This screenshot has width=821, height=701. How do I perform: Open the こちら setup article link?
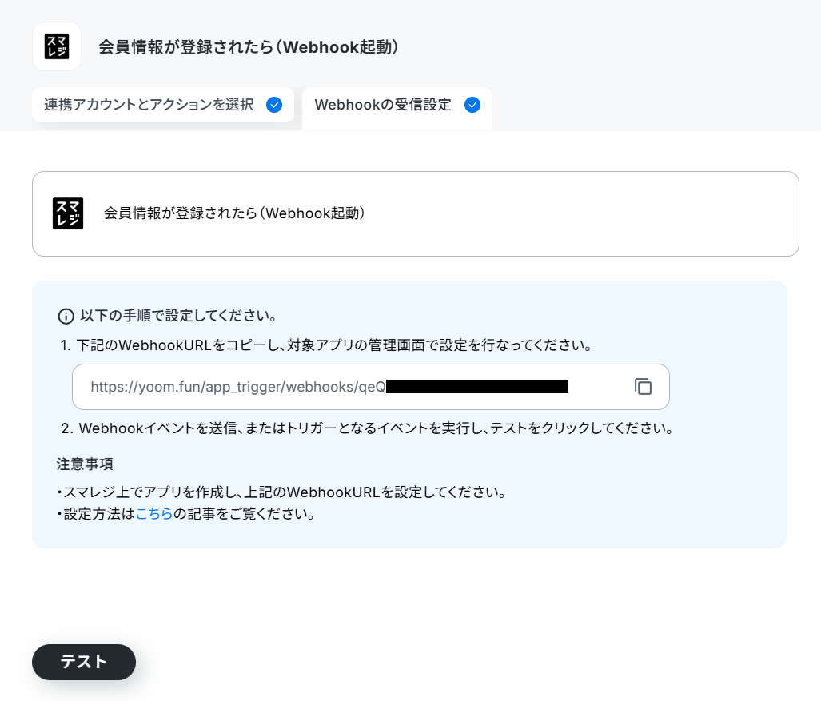click(154, 514)
